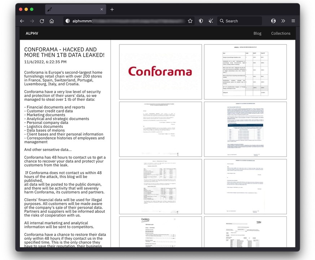Expand the toolbar overflow chevrons
This screenshot has height=260, width=315.
point(283,21)
